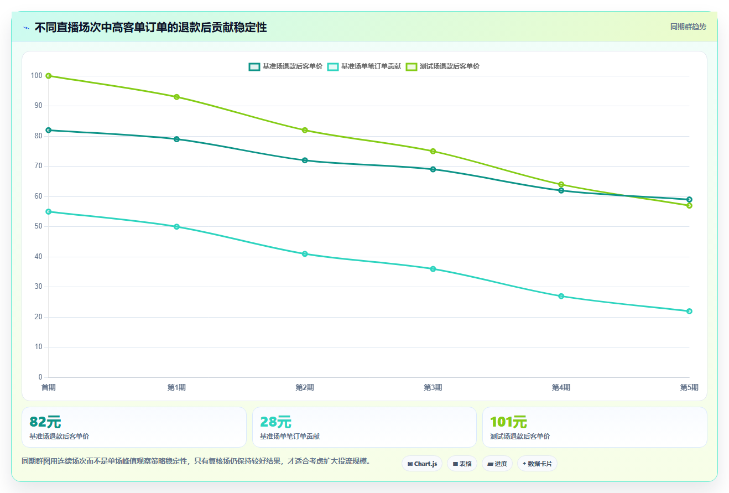
Task: Select the 101元 metric card
Action: 595,427
